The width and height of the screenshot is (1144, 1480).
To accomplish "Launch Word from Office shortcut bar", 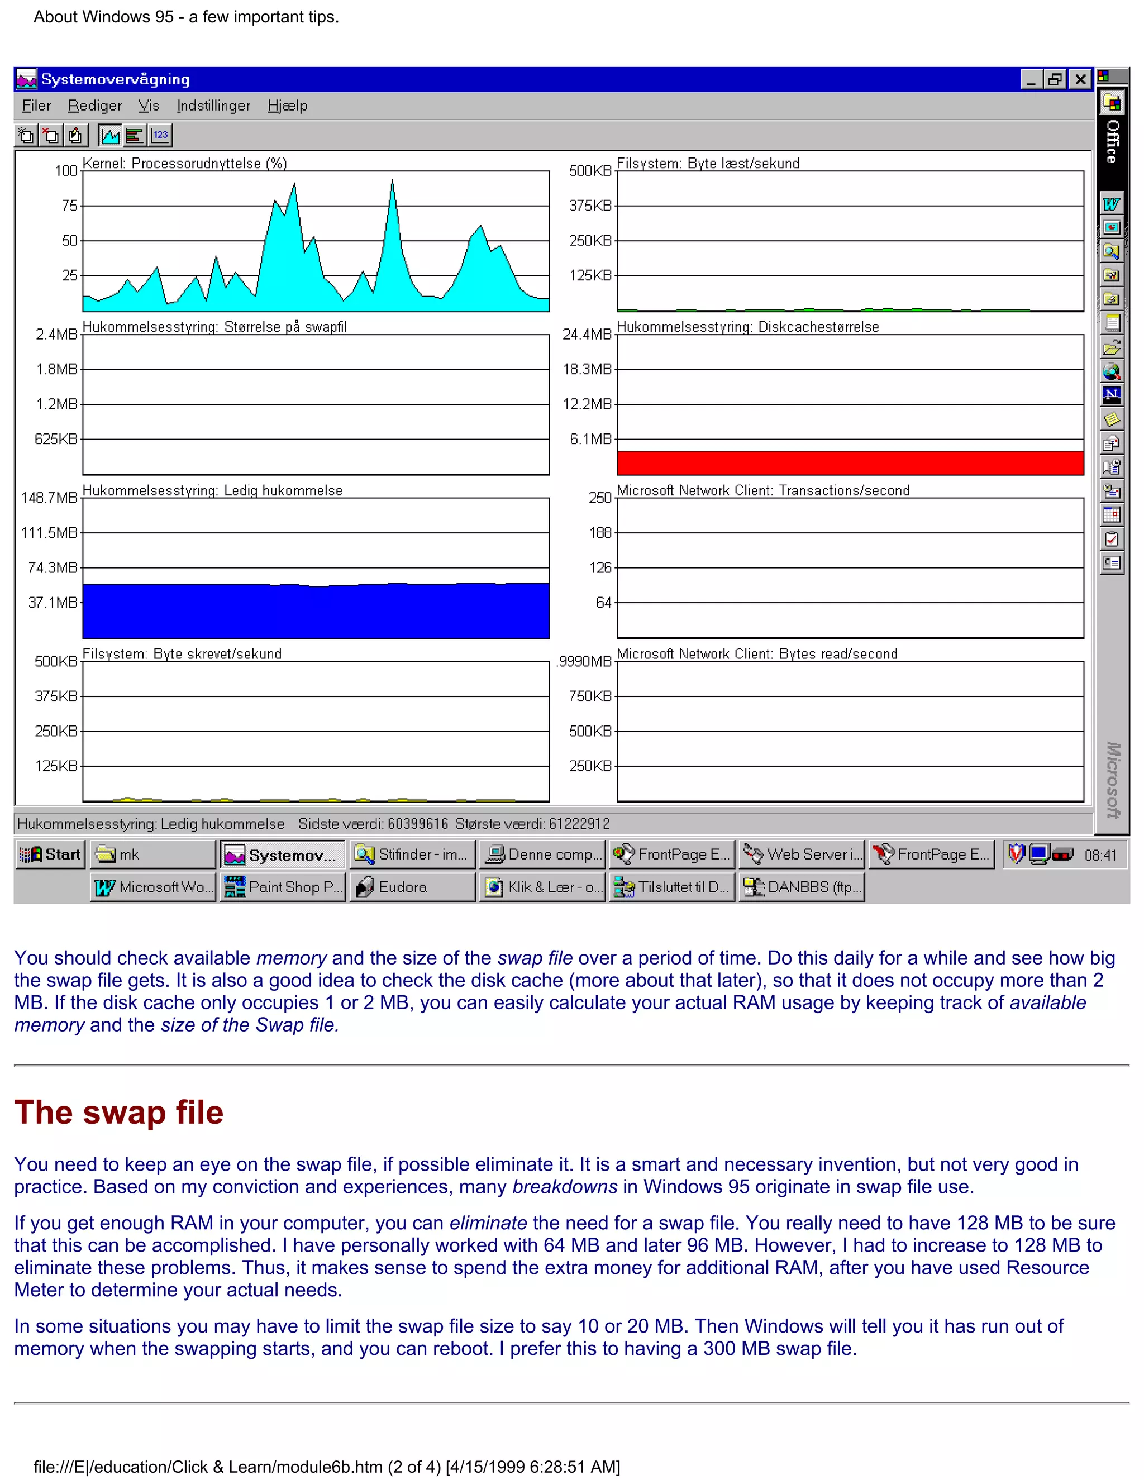I will coord(1111,204).
